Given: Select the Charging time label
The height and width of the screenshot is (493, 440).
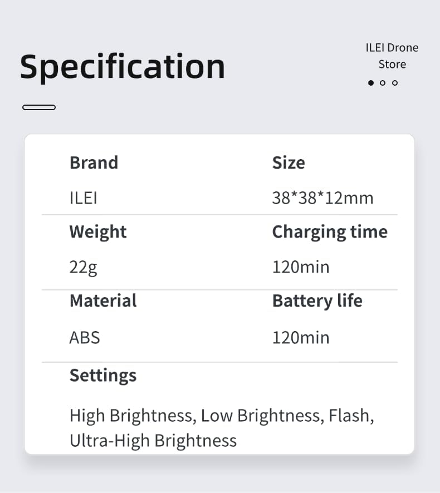Looking at the screenshot, I should click(330, 231).
